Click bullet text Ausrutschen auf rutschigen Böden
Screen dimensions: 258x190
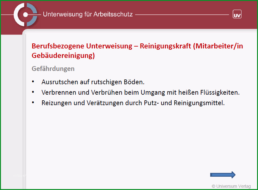click(93, 82)
